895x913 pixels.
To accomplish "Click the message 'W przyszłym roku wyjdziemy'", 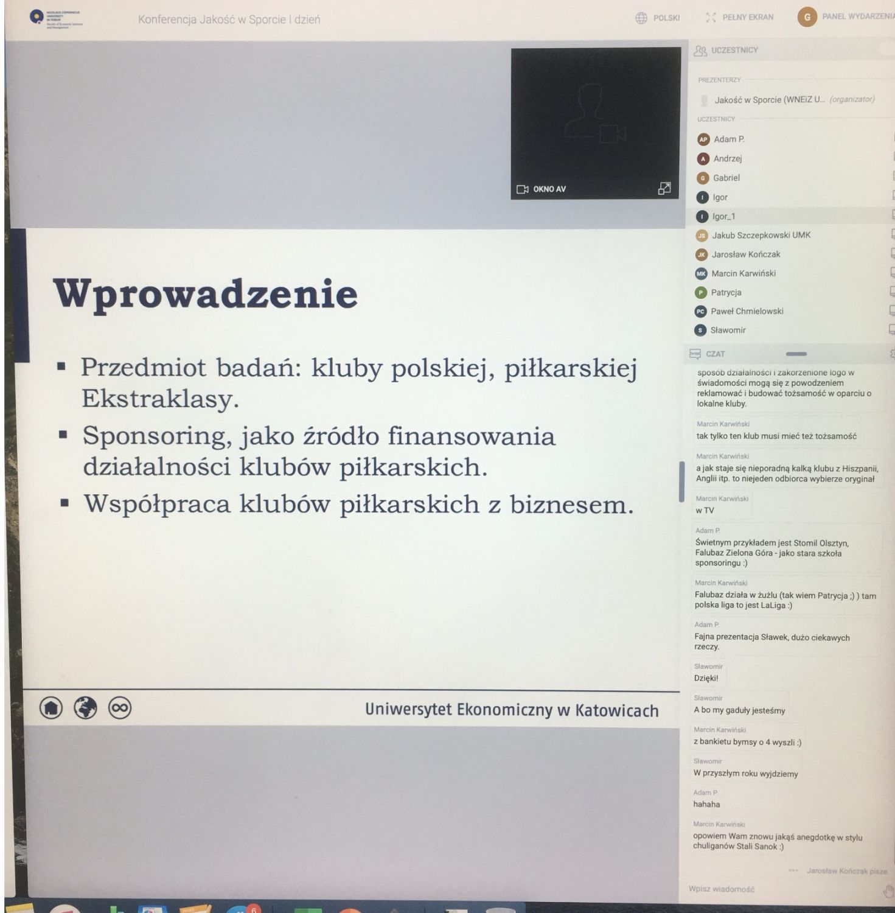I will 745,774.
